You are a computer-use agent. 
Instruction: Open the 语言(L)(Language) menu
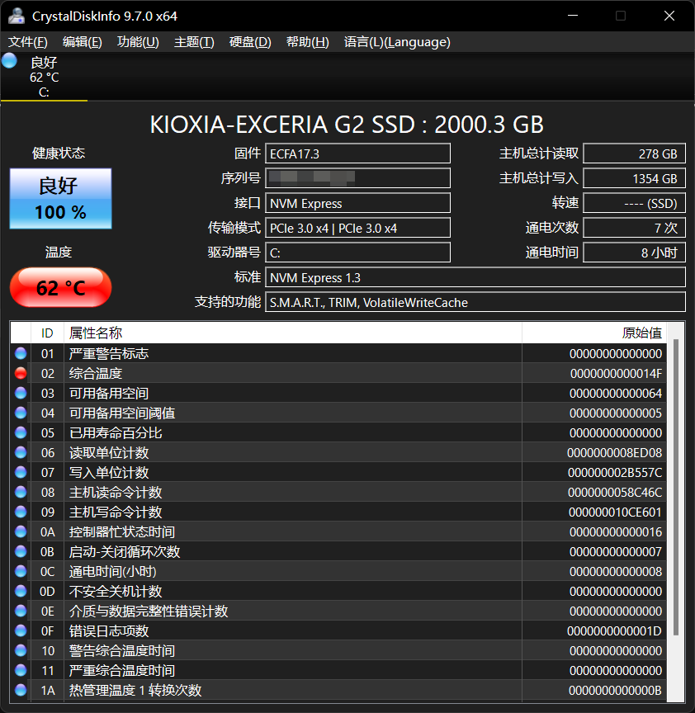[397, 42]
